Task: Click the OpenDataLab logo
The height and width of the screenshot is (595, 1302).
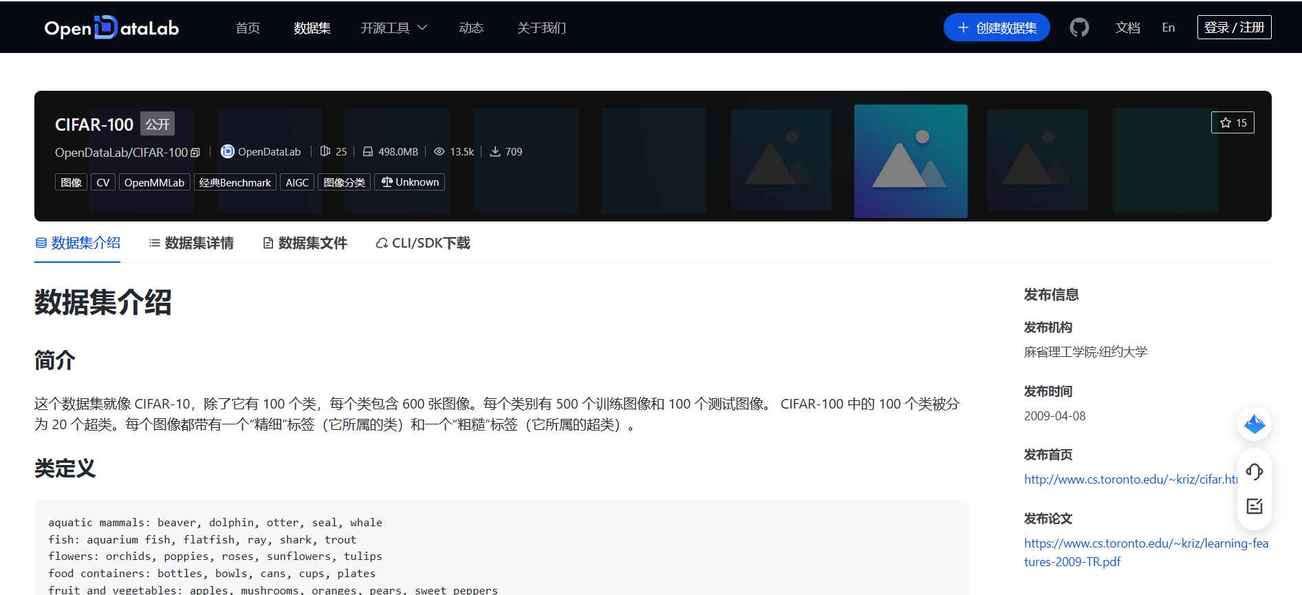Action: [111, 28]
